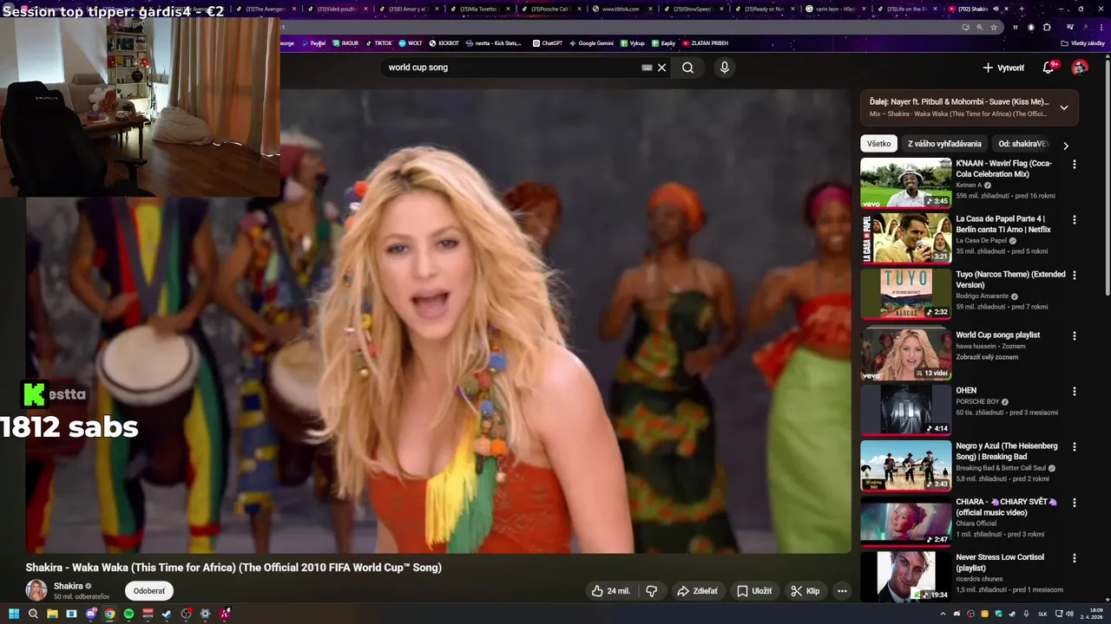Save the video with Uložiť
The image size is (1111, 624).
coord(754,591)
